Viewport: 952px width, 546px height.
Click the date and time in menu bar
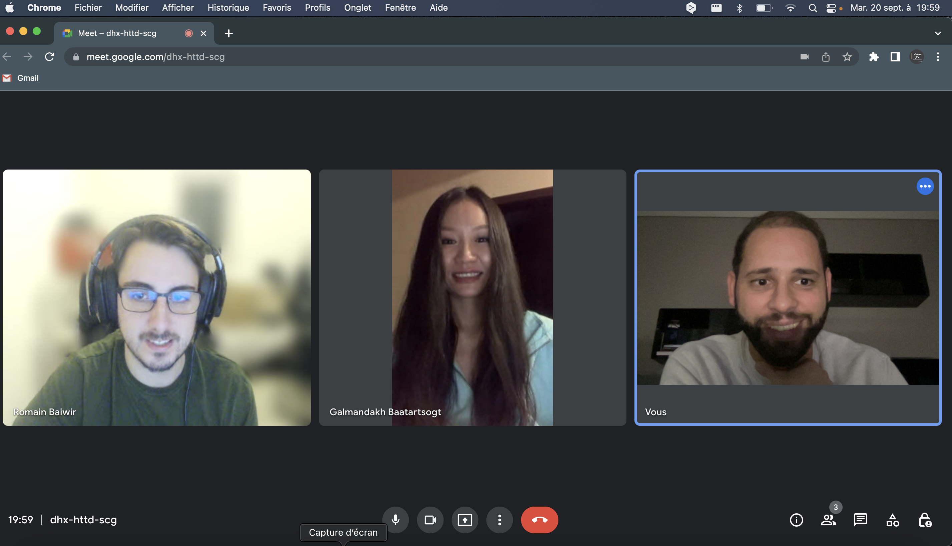895,7
